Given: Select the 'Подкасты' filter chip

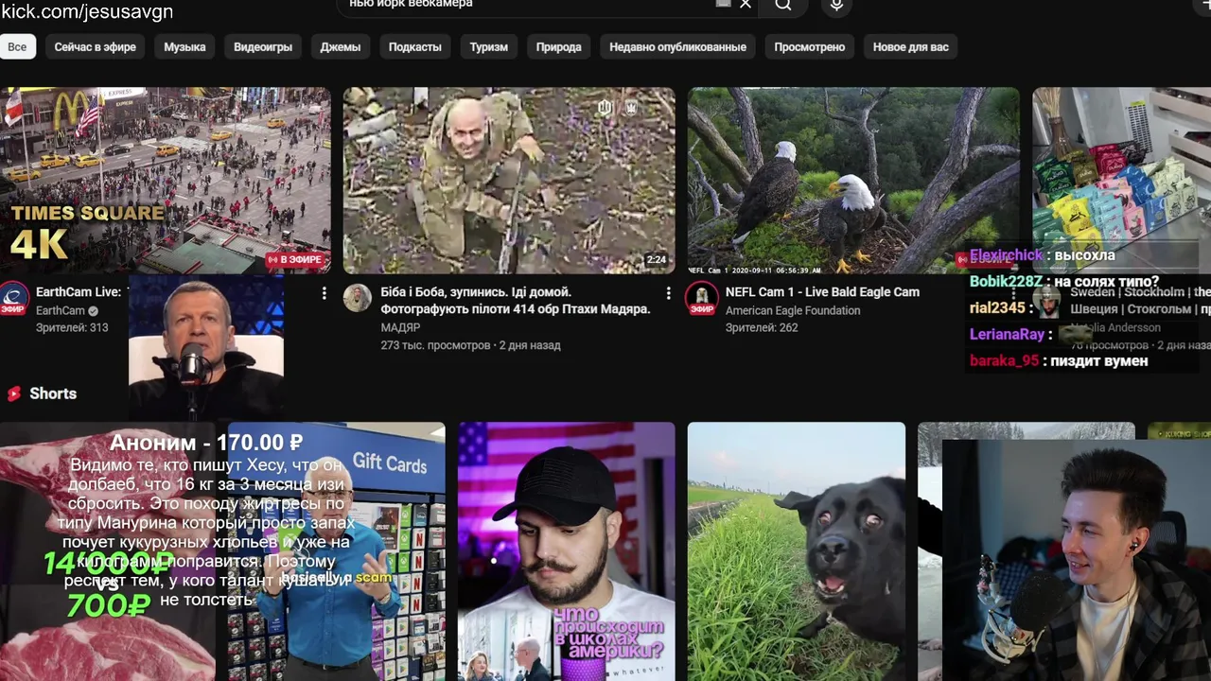Looking at the screenshot, I should (x=414, y=47).
